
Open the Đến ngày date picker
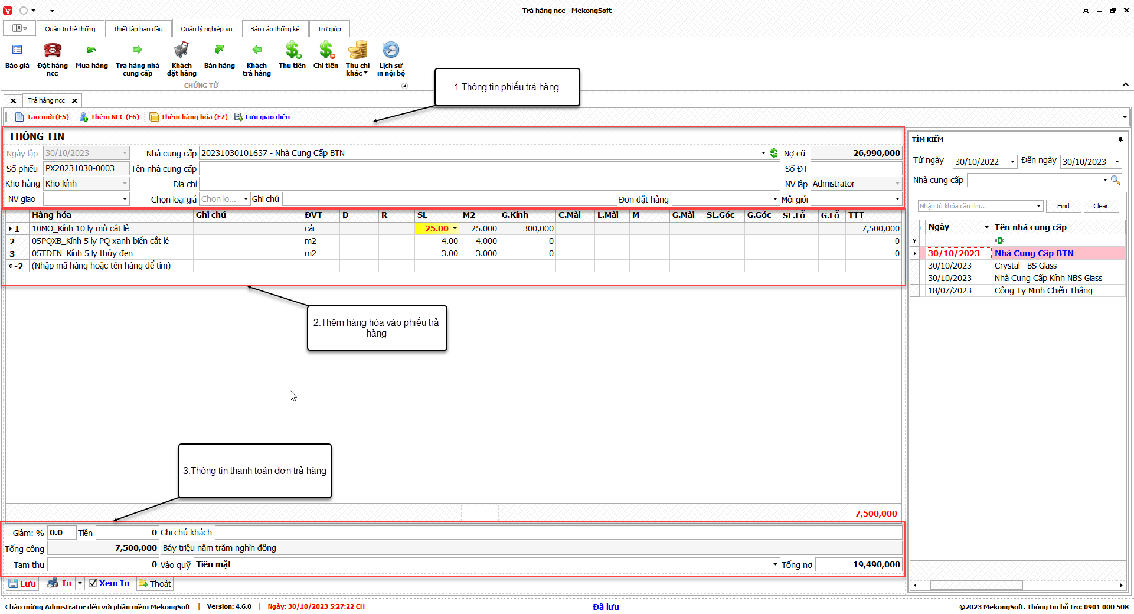[x=1117, y=162]
